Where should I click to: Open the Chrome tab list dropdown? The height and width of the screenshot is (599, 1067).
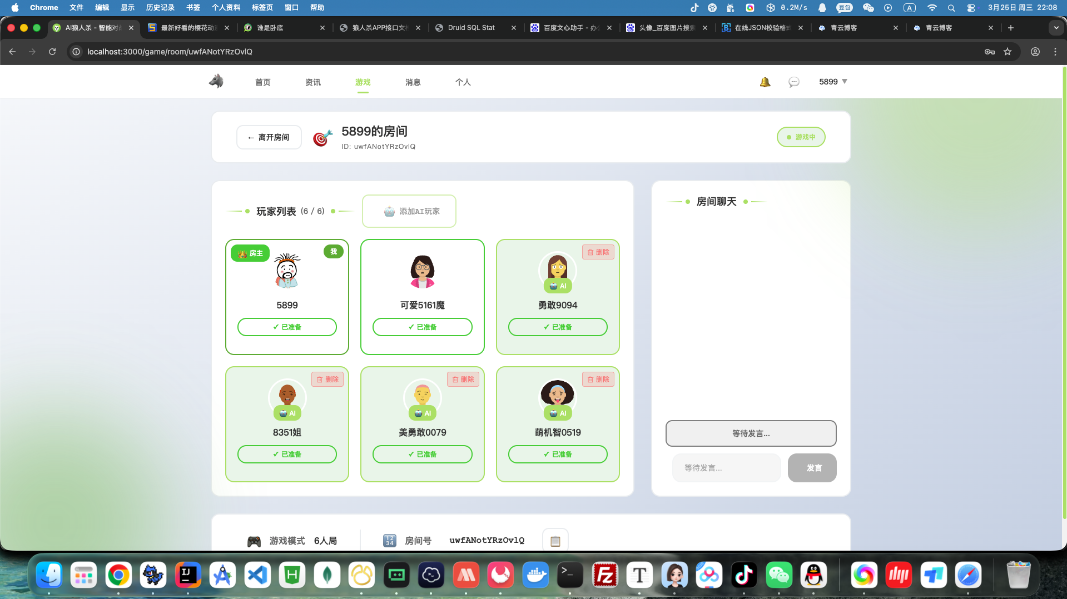click(x=1056, y=28)
